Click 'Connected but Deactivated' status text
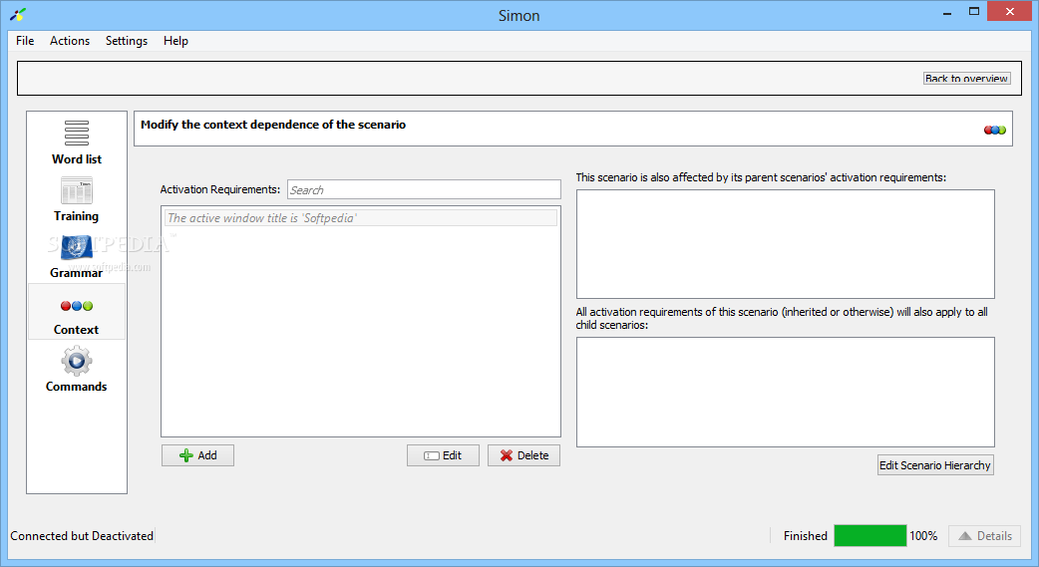The width and height of the screenshot is (1039, 567). (x=82, y=536)
